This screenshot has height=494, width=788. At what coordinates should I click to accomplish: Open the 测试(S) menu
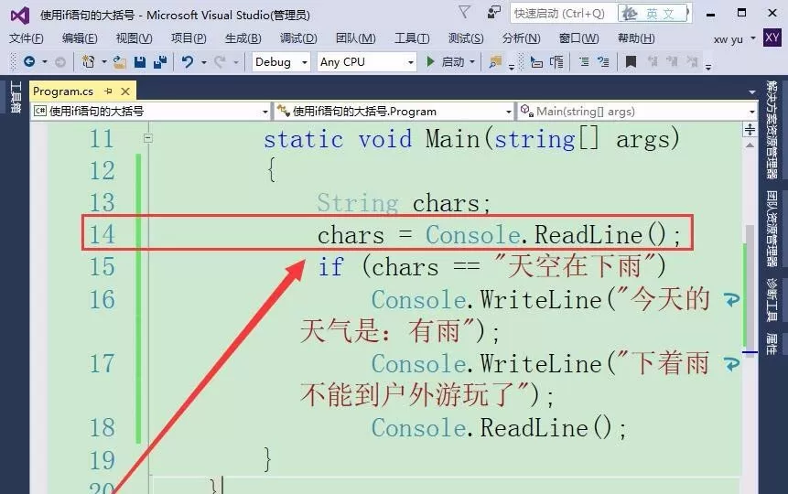point(466,38)
